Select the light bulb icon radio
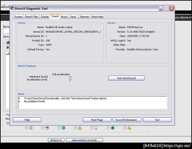The height and width of the screenshot is (149, 192). pos(92,128)
